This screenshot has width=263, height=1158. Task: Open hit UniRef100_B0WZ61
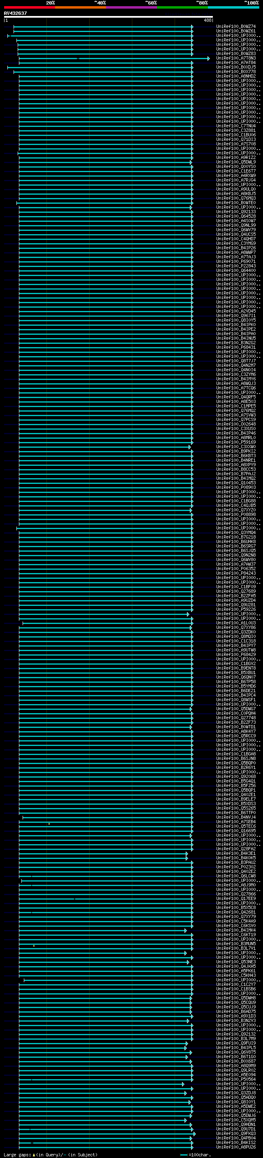tap(236, 31)
